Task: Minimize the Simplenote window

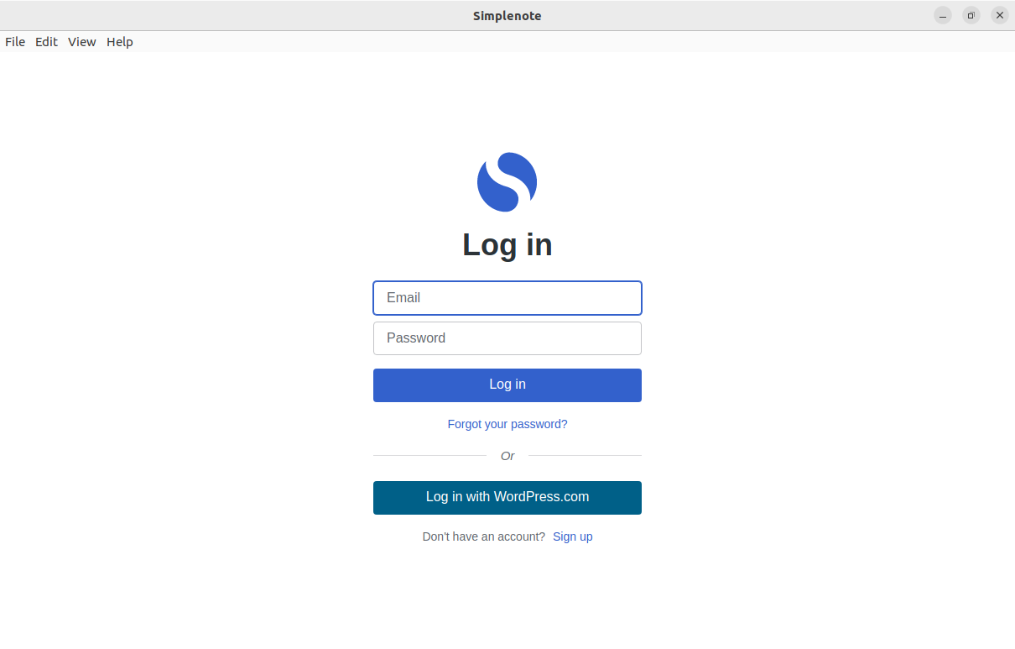Action: 943,15
